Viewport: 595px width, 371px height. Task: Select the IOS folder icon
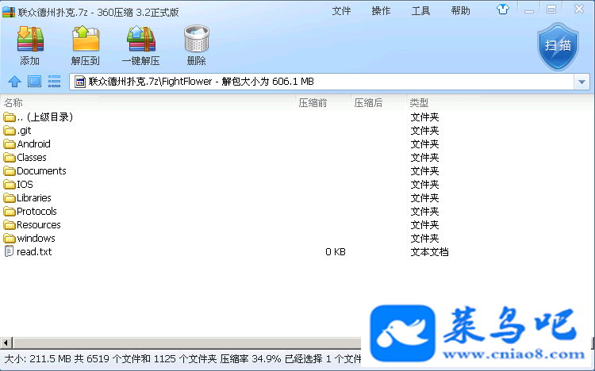point(10,185)
